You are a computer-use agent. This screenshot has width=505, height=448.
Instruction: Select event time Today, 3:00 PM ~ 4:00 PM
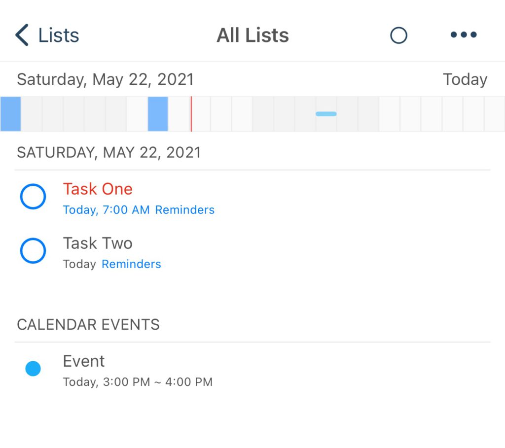click(138, 382)
